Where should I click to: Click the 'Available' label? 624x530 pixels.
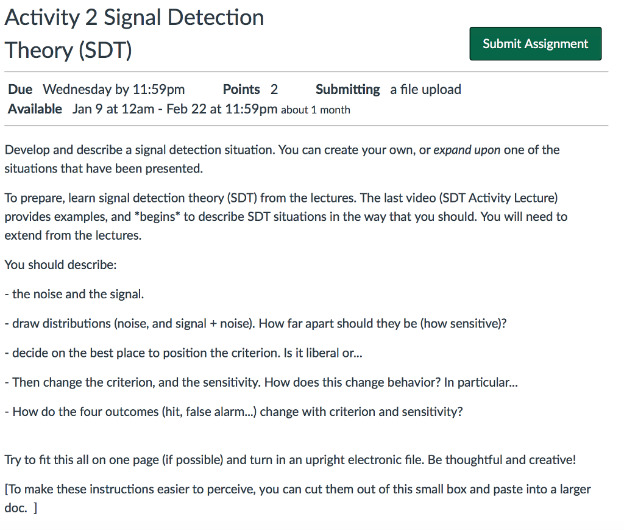35,109
